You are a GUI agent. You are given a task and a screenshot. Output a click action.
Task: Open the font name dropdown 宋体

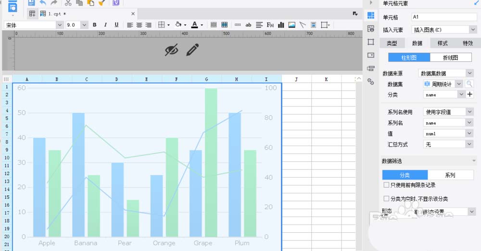(x=60, y=25)
